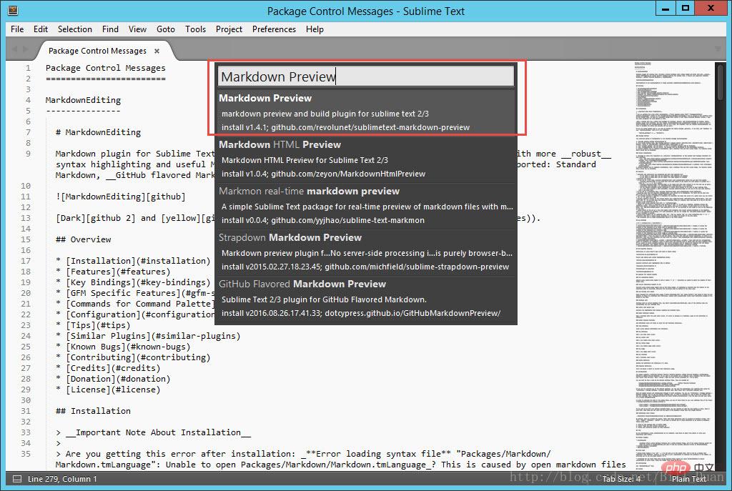
Task: Click the '[Donation](#donation)' line
Action: pos(113,379)
